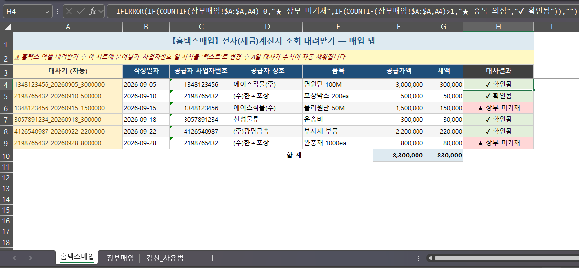Screen dimensions: 579x268
Task: Select the supply amount cell 2,200,000
Action: point(398,132)
